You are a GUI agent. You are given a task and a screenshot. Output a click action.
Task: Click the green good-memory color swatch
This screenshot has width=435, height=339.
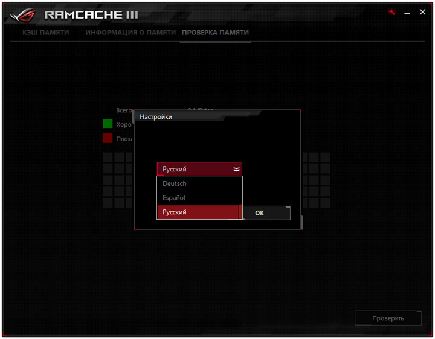click(x=108, y=124)
